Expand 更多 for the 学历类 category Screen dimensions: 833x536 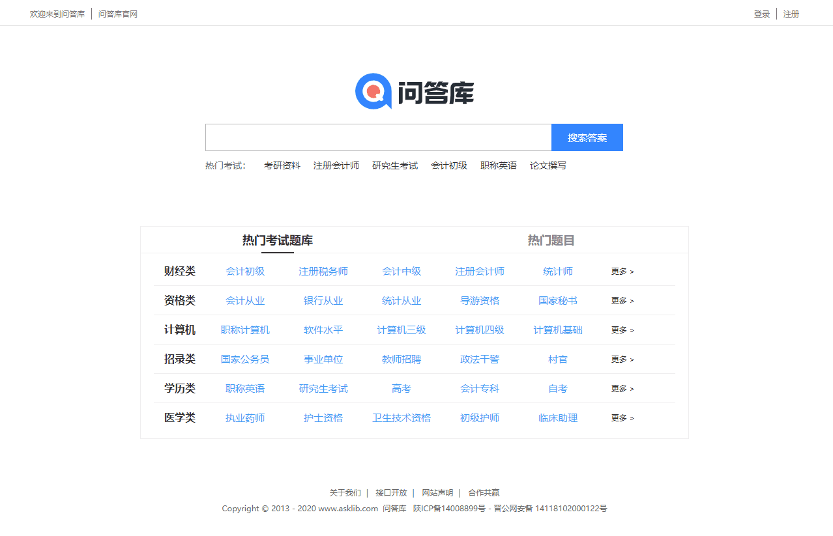[x=622, y=388]
